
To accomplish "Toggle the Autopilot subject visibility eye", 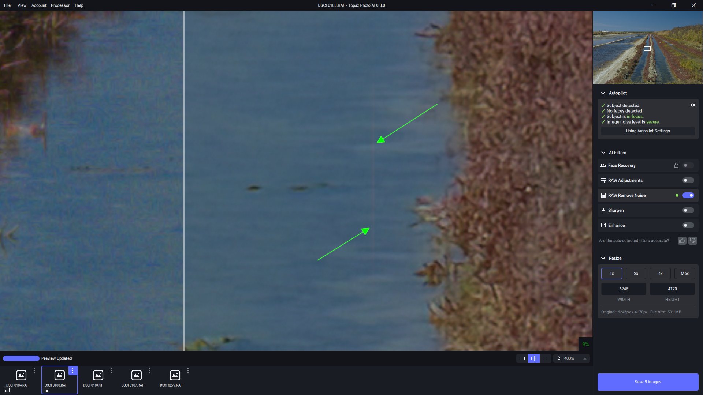I will point(693,105).
